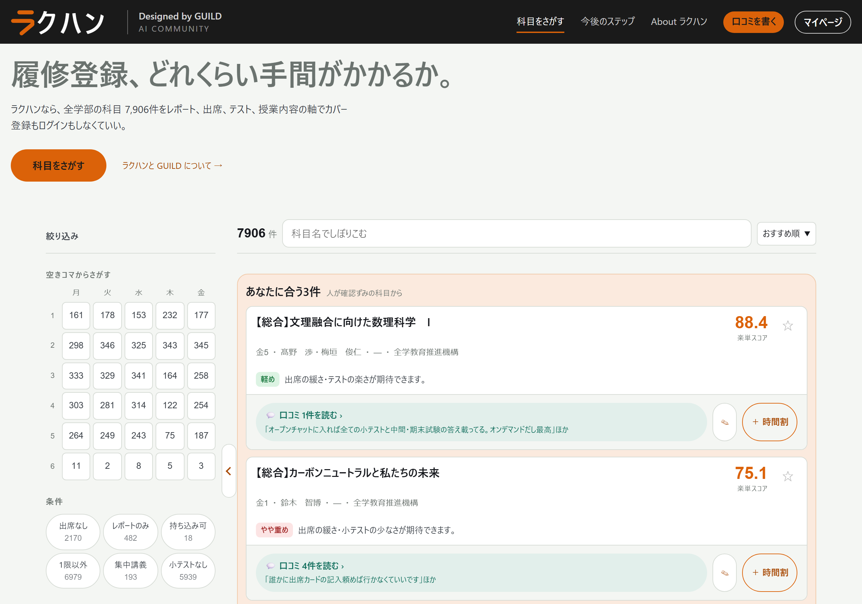
Task: Click the やや重め workload badge
Action: click(x=274, y=530)
